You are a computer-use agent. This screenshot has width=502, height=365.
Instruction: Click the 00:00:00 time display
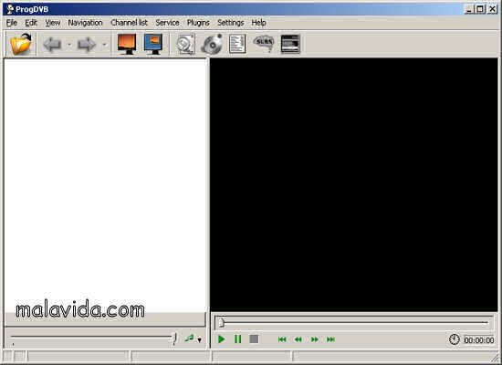[479, 340]
